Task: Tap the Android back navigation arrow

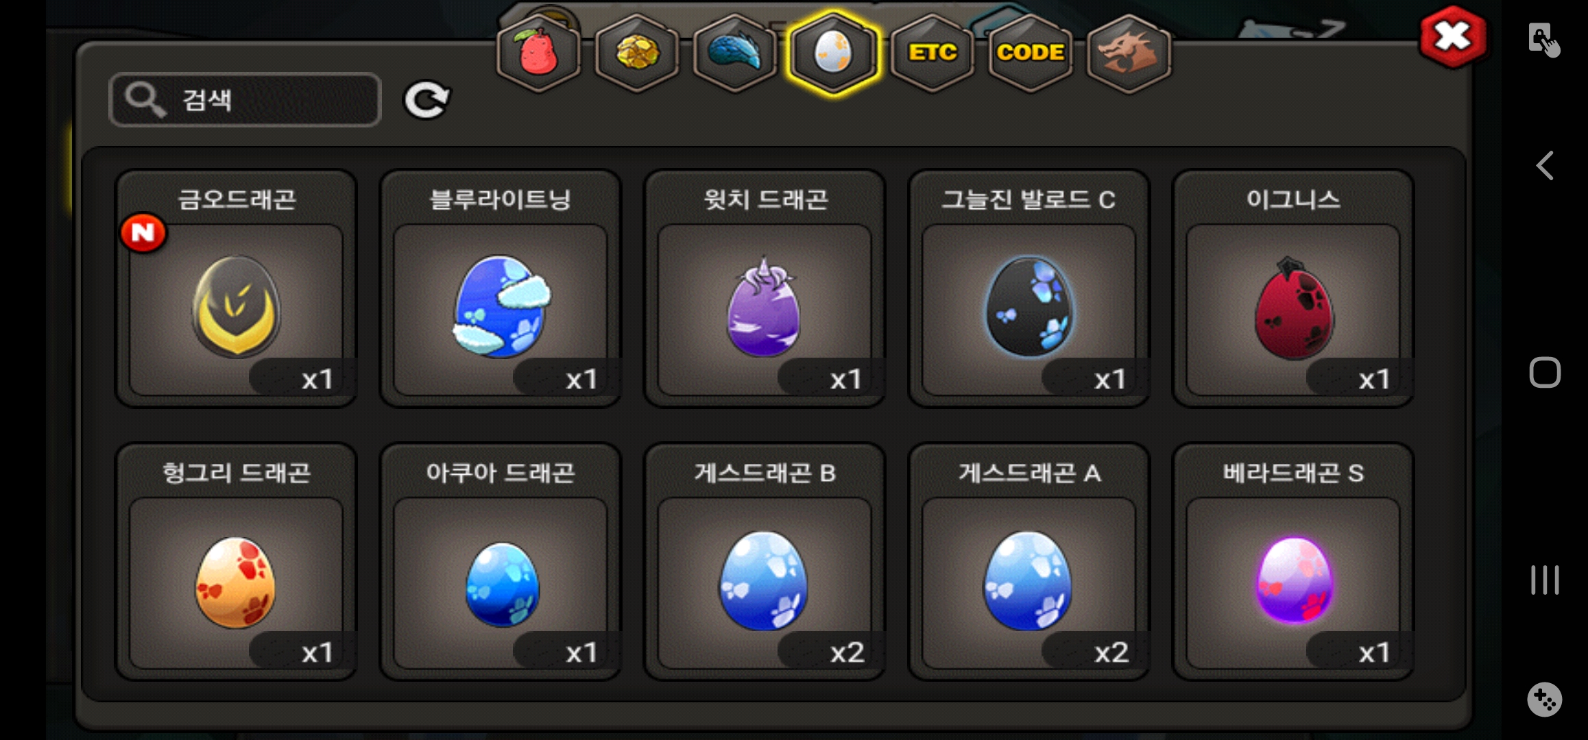Action: (x=1545, y=166)
